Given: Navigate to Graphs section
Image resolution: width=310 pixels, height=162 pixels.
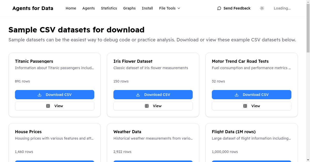Looking at the screenshot, I should (129, 8).
